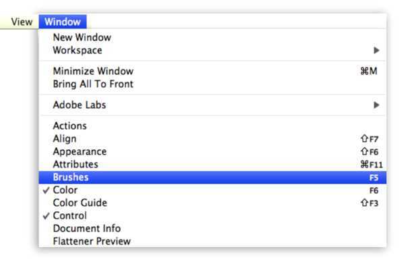
Task: Open the View menu
Action: pos(22,22)
